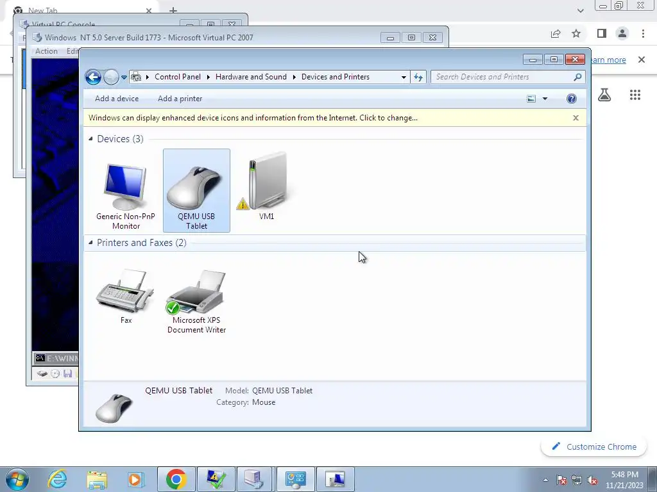
Task: Collapse the Printers and Faxes (2) group
Action: (90, 243)
